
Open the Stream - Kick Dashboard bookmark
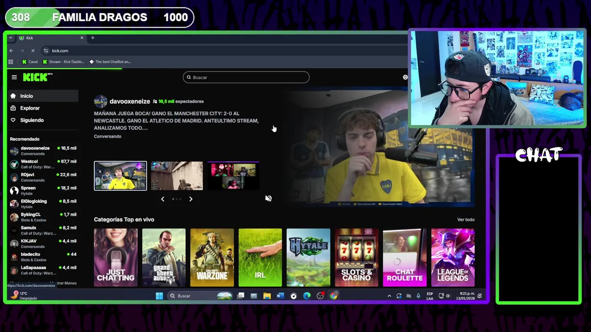point(63,62)
